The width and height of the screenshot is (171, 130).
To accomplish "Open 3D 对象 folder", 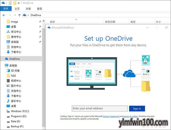I will click(13, 71).
